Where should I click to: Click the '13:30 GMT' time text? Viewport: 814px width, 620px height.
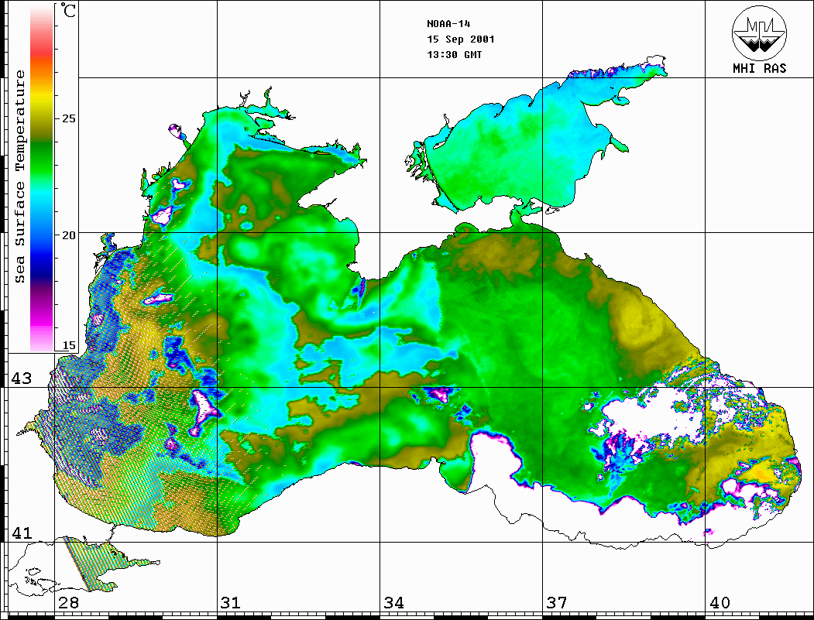click(454, 54)
